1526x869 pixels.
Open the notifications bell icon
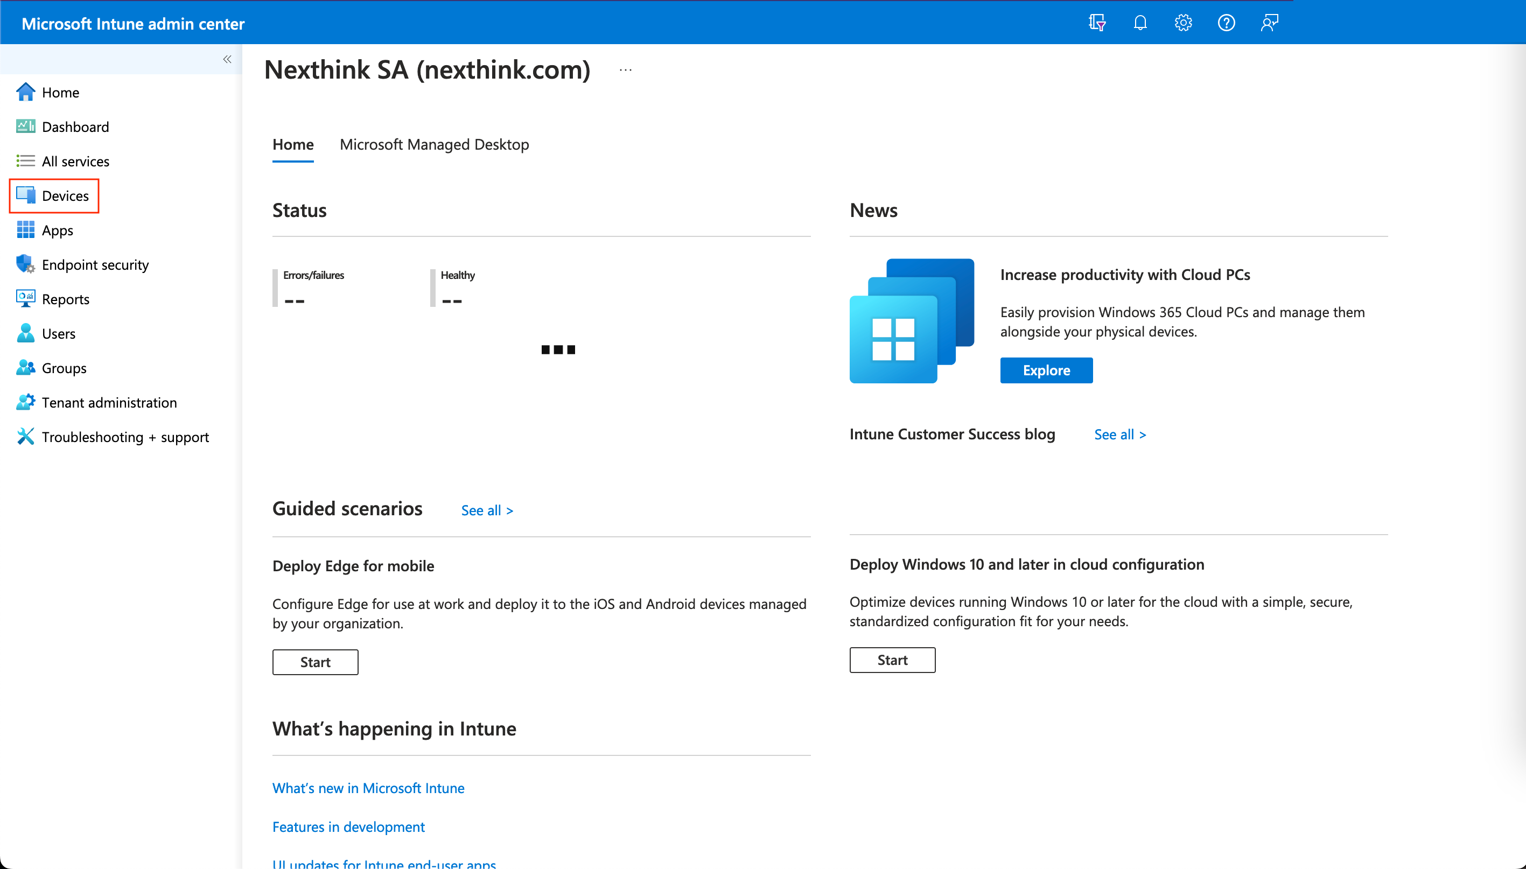1140,23
